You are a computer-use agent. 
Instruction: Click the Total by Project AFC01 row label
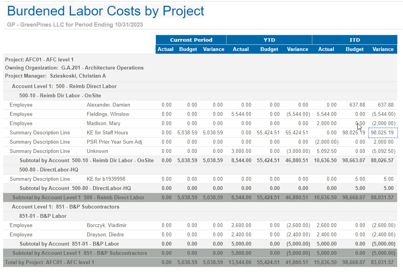point(49,262)
